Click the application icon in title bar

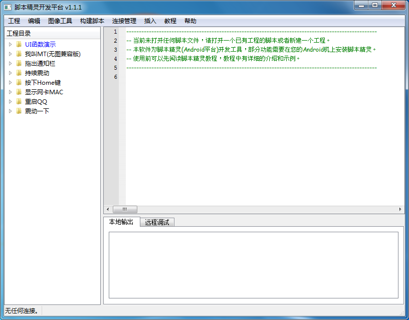point(8,8)
